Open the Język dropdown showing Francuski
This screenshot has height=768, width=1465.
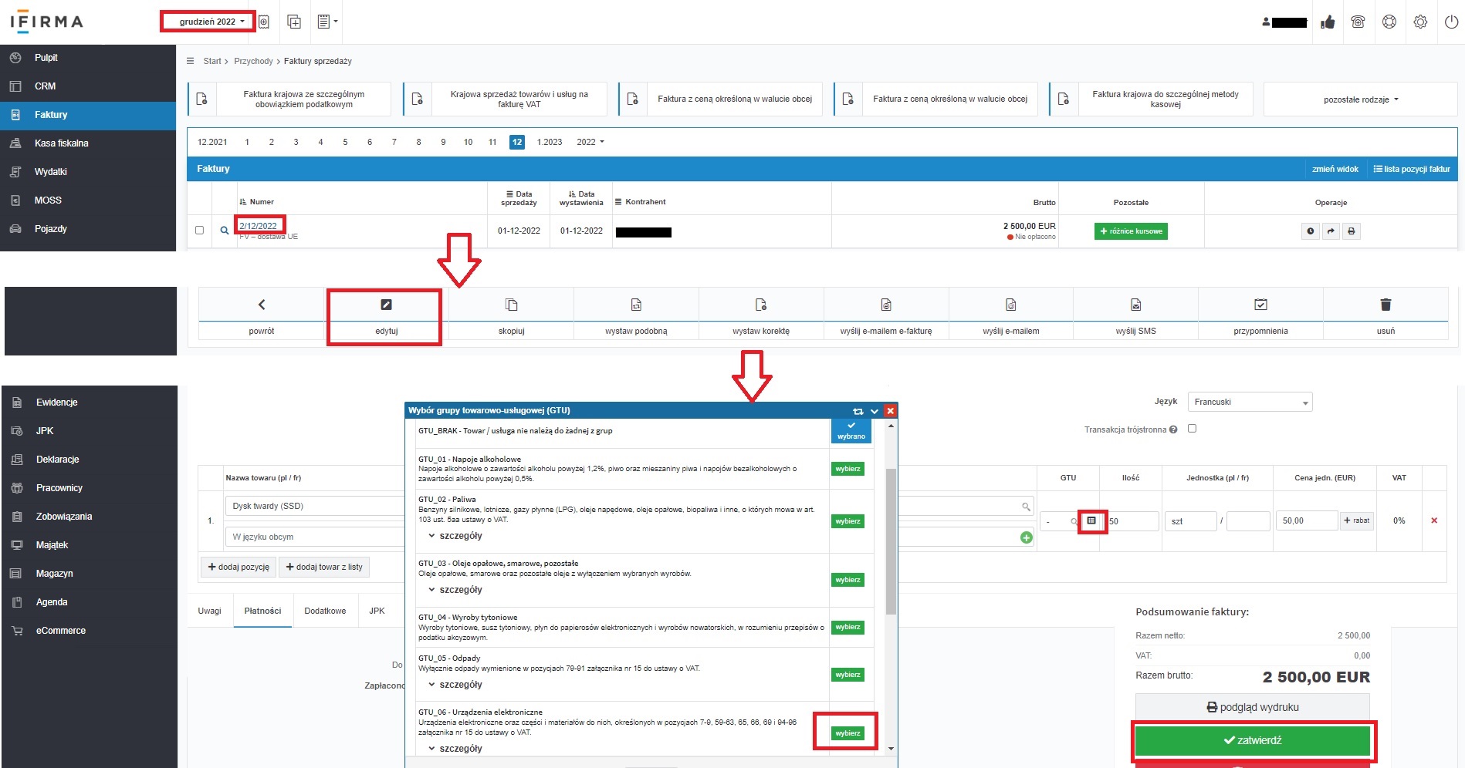pos(1250,402)
